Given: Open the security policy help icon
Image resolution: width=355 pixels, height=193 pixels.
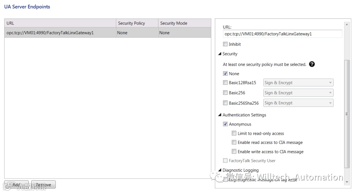Looking at the screenshot, I should pyautogui.click(x=312, y=64).
